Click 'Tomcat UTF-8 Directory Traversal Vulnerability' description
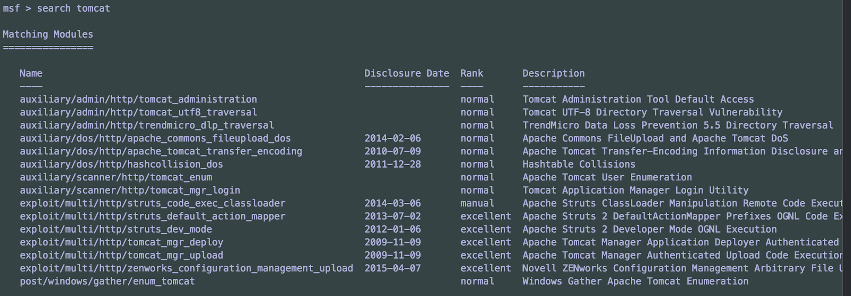 tap(653, 112)
